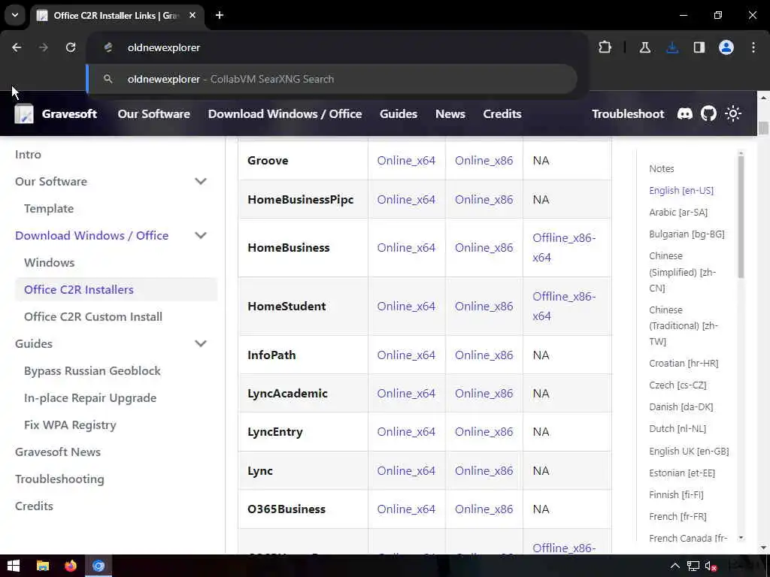The image size is (770, 577).
Task: Click Gravesoft brand name link
Action: pyautogui.click(x=69, y=114)
